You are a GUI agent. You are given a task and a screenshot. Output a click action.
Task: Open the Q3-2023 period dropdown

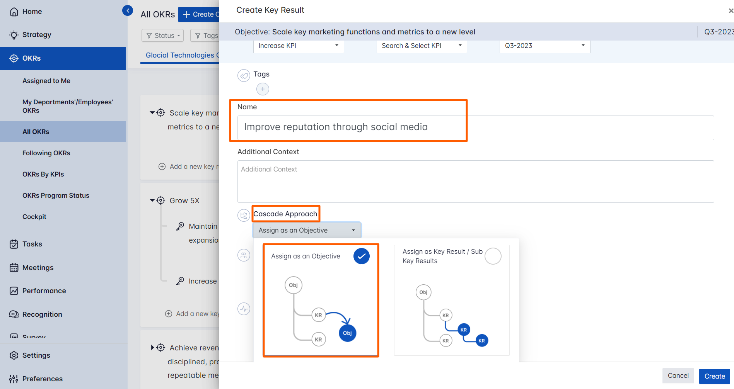(x=545, y=46)
